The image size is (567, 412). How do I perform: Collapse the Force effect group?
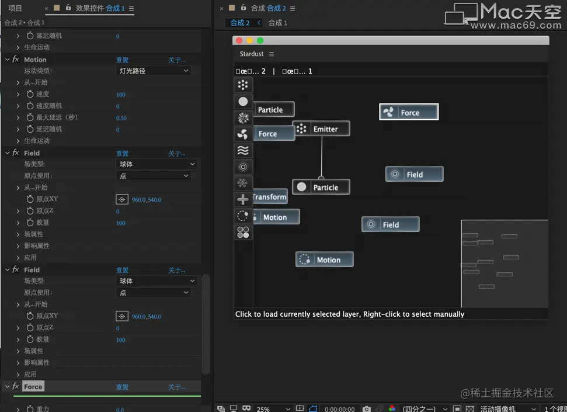(7, 386)
